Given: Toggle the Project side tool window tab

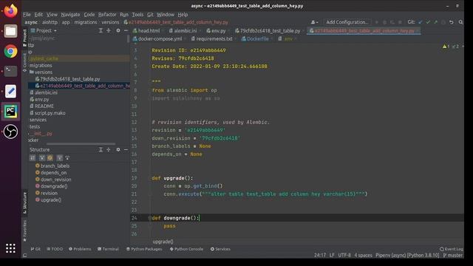Looking at the screenshot, I should coord(24,38).
